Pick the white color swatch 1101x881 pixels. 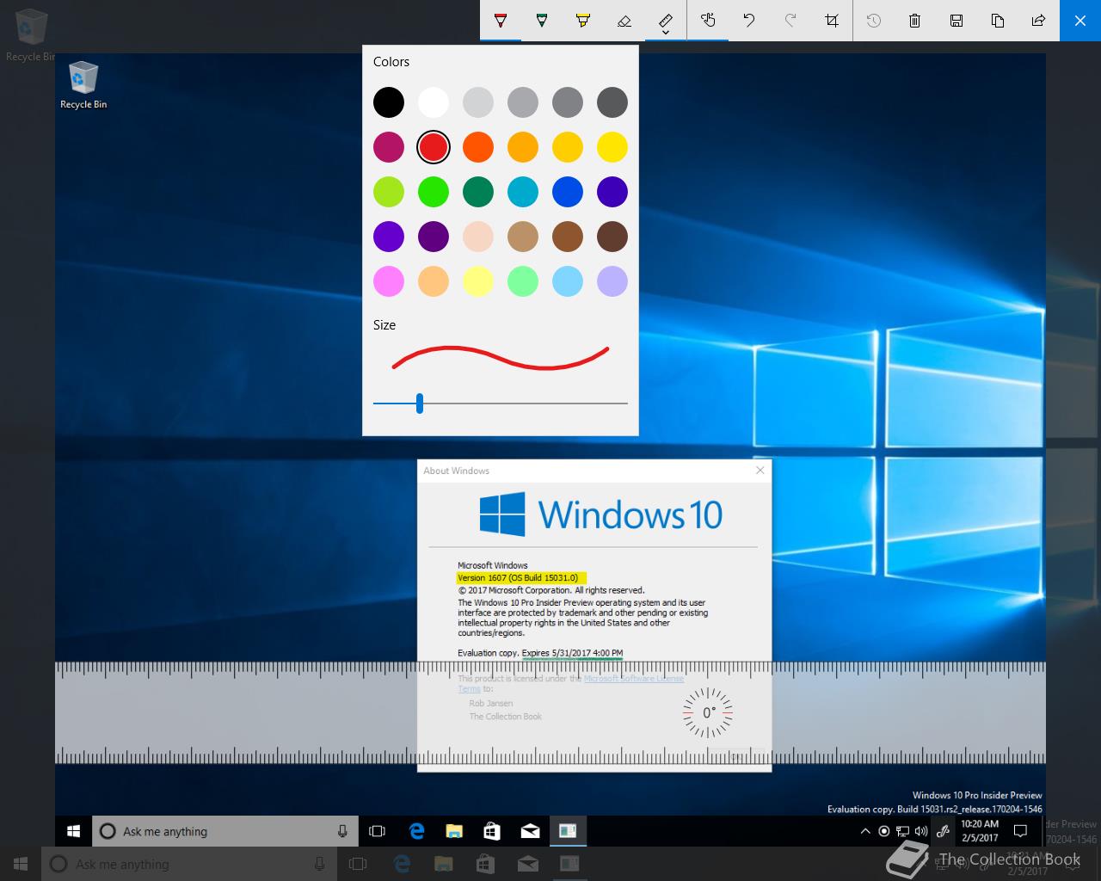(x=434, y=102)
